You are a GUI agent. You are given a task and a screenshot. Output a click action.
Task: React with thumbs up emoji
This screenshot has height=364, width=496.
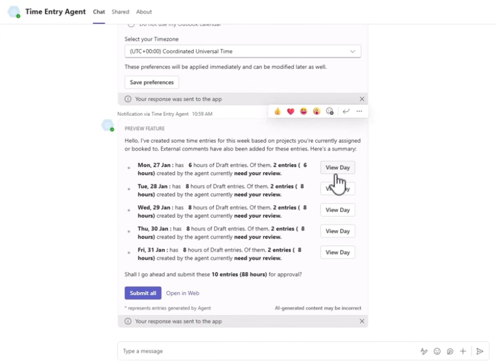click(278, 112)
